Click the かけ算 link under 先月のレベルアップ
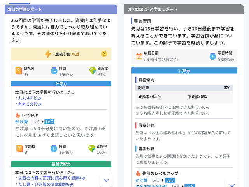Screen dimensions: 249x187 [141, 180]
